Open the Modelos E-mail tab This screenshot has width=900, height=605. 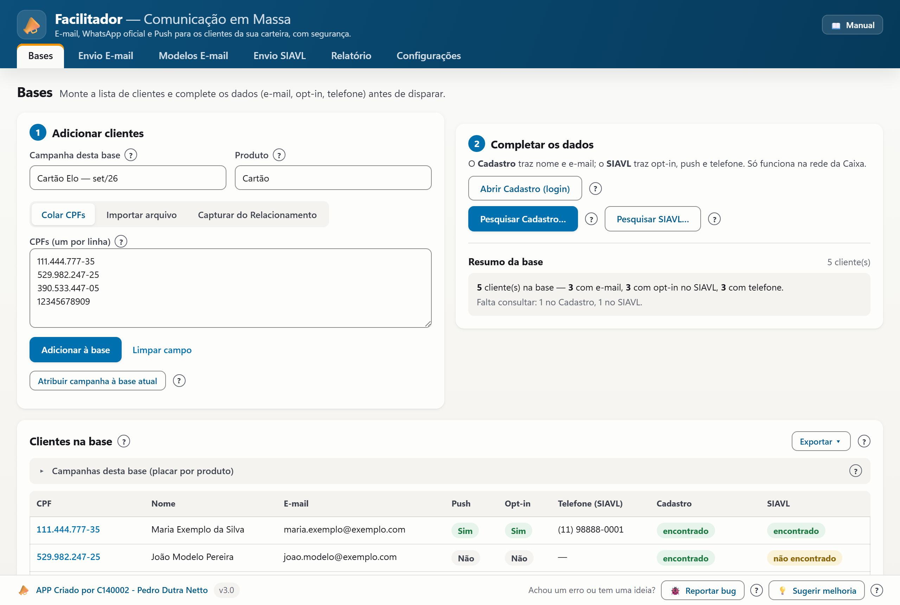point(193,56)
